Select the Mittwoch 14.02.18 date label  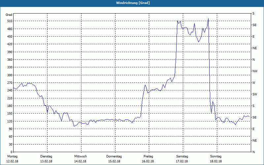80,159
